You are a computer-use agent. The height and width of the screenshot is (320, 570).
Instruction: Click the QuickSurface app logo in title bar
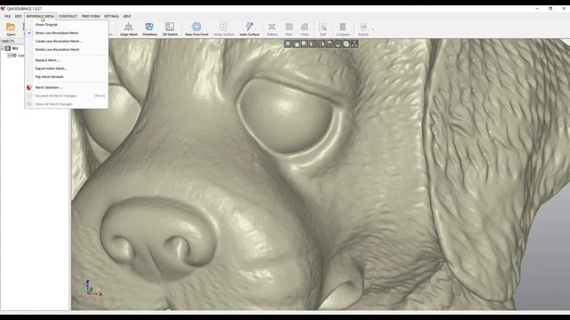coord(3,8)
